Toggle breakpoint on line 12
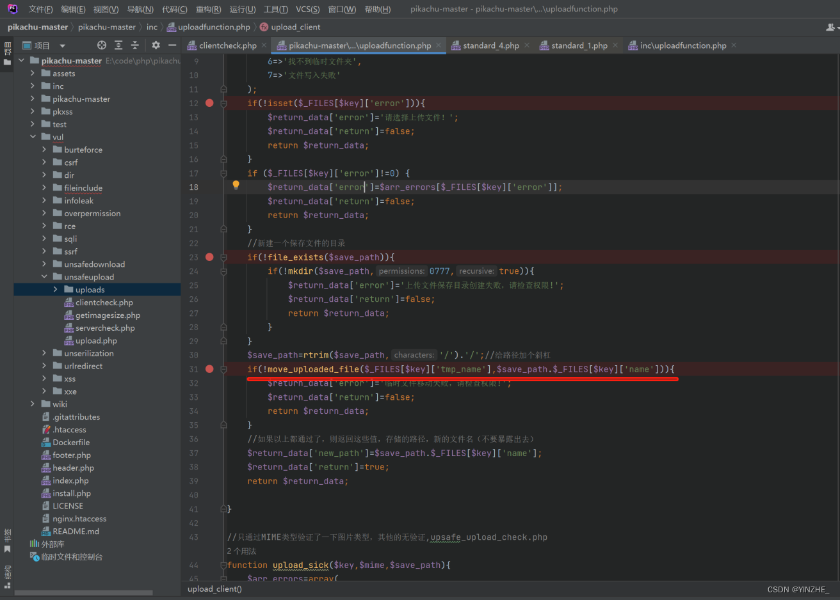Viewport: 840px width, 600px height. 209,103
